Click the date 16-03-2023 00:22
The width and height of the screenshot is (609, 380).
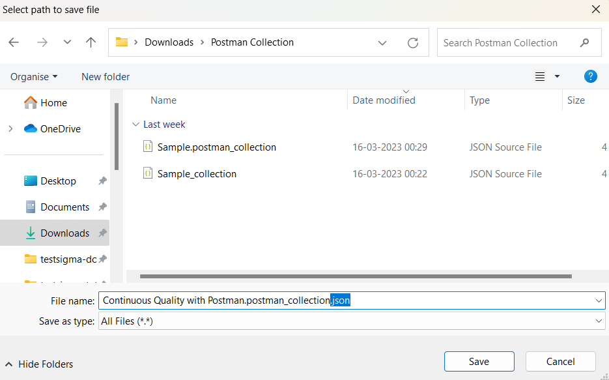(390, 173)
